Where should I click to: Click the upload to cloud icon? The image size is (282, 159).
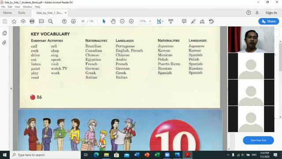[23, 21]
